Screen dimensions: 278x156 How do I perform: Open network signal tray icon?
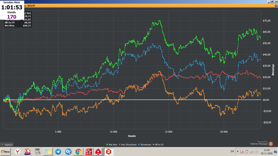(251, 152)
